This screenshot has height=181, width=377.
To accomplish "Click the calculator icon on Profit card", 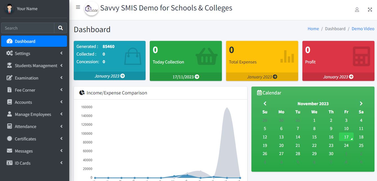I will click(362, 56).
